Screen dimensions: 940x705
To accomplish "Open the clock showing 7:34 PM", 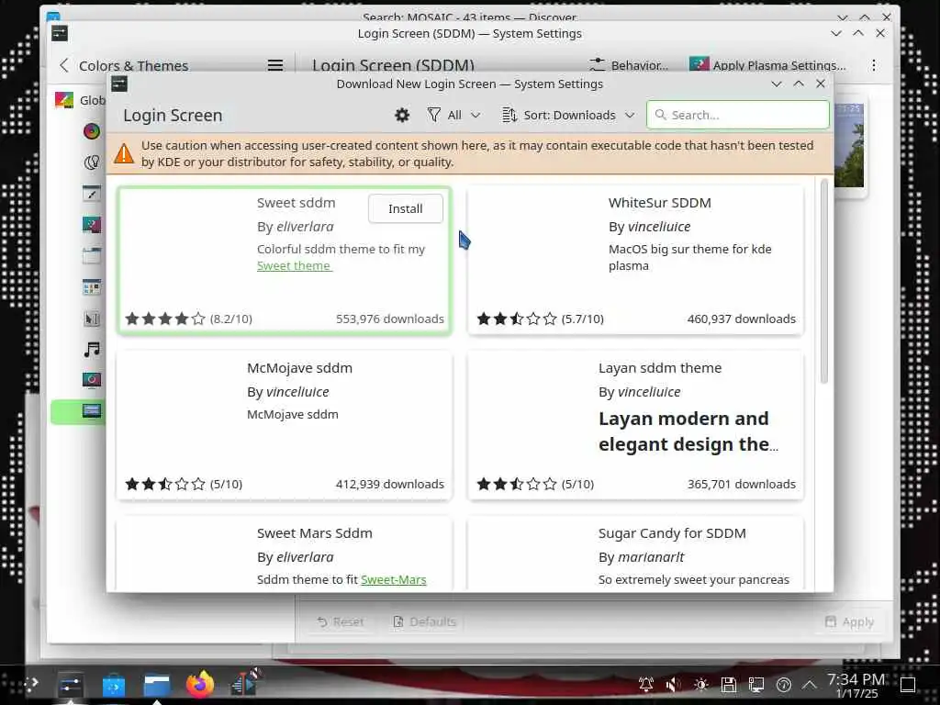I will pos(856,685).
